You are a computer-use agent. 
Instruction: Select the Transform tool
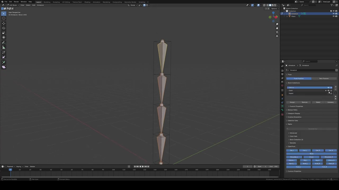4,37
